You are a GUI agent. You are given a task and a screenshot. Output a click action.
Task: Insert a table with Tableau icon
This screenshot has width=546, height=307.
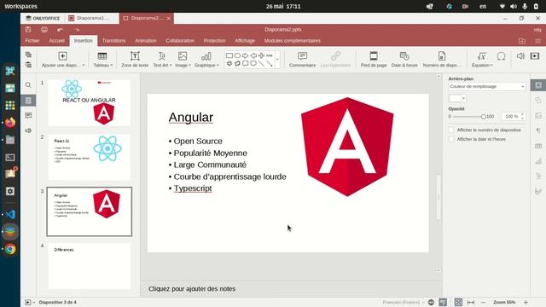coord(102,55)
